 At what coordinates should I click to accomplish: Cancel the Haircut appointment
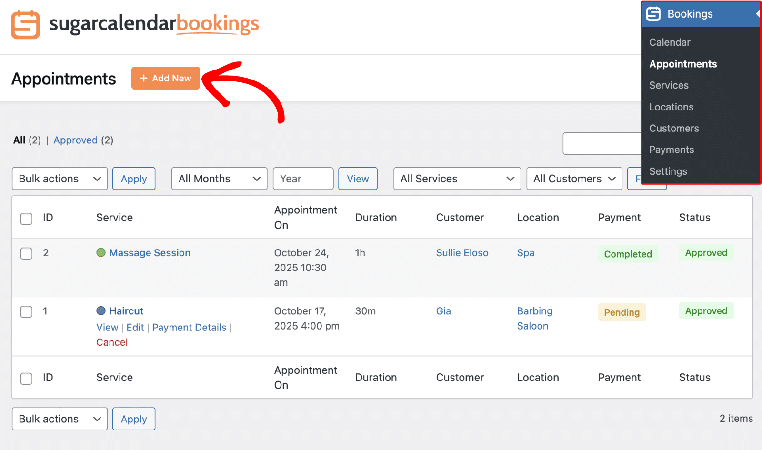112,342
